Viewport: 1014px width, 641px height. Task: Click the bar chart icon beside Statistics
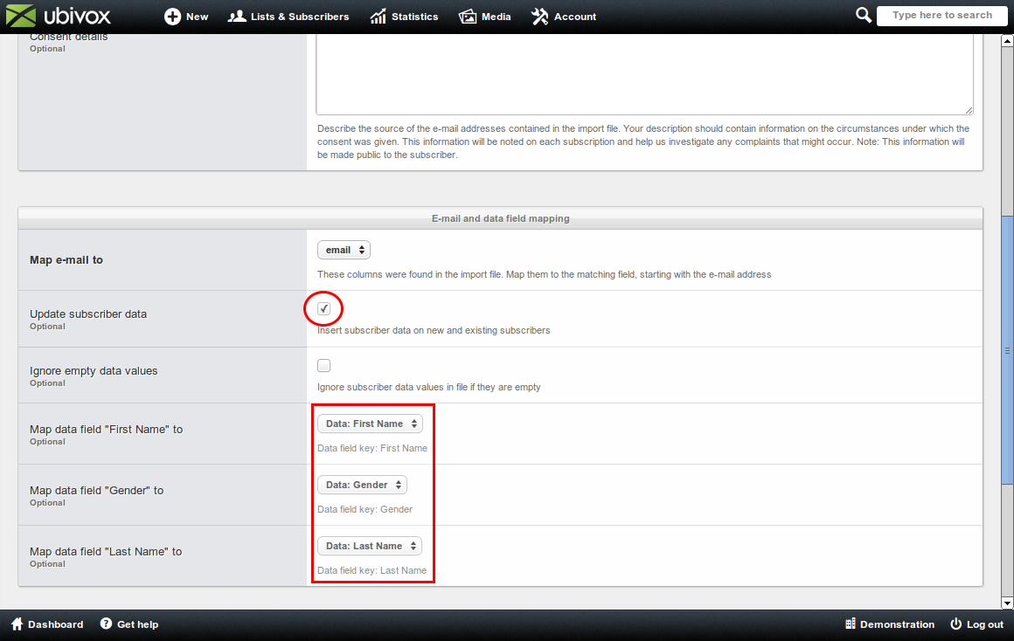378,16
